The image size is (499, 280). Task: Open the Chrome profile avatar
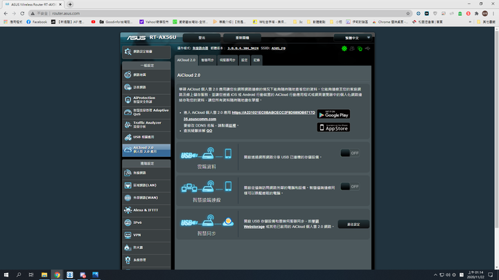tap(485, 13)
